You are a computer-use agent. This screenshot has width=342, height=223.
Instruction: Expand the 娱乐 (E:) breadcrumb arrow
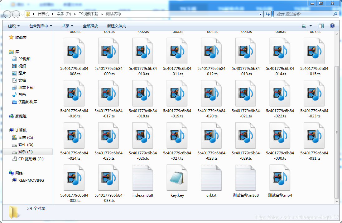[75, 14]
